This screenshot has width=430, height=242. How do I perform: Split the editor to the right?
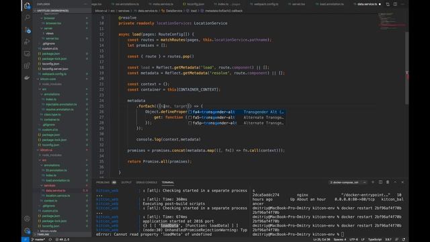395,5
